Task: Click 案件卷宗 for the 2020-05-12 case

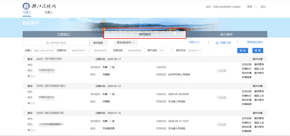Action: tap(259, 100)
